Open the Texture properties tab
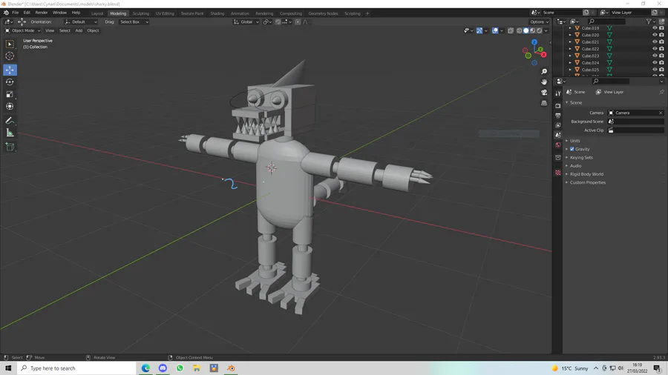 (558, 173)
